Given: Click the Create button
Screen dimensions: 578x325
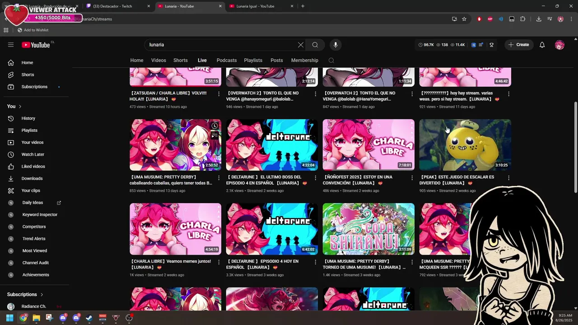Looking at the screenshot, I should (x=518, y=45).
